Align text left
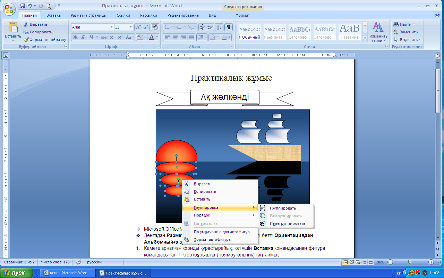The height and width of the screenshot is (278, 444). point(167,37)
